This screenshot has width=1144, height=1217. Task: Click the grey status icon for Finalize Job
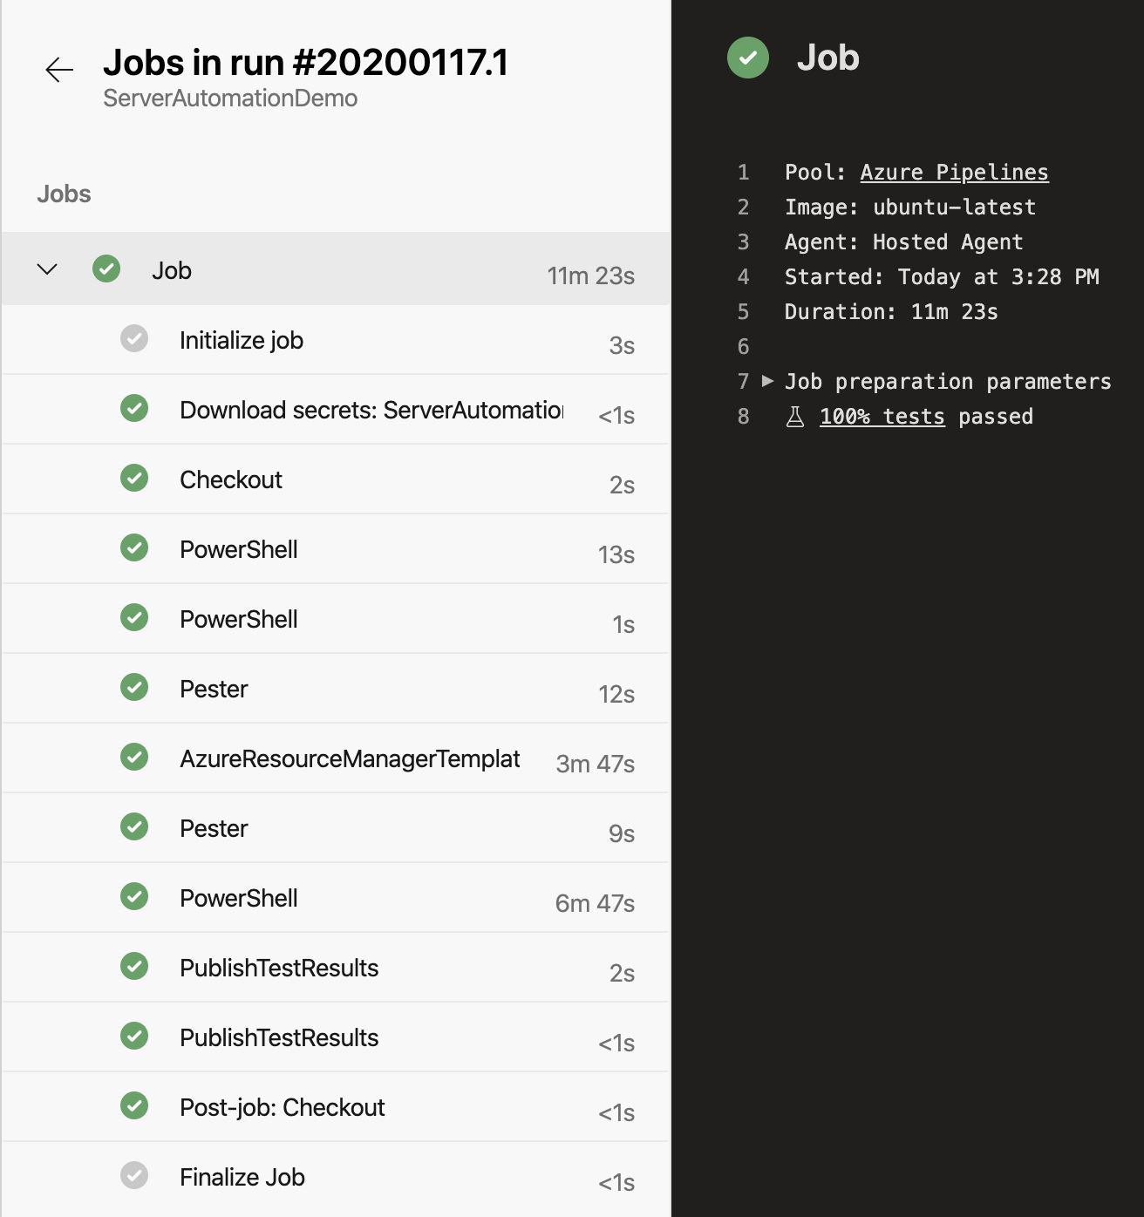click(134, 1175)
